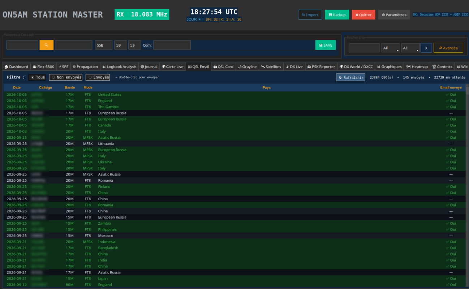Image resolution: width=469 pixels, height=289 pixels.
Task: Open the DX World / DXCC tab
Action: coord(356,66)
